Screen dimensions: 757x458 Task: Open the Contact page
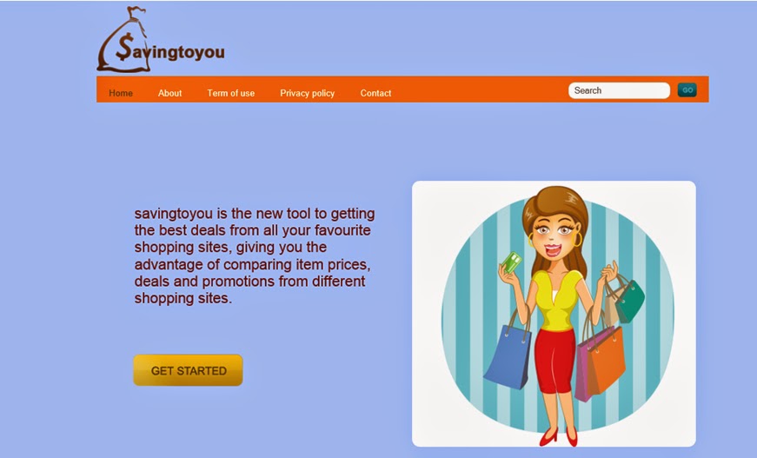(375, 93)
